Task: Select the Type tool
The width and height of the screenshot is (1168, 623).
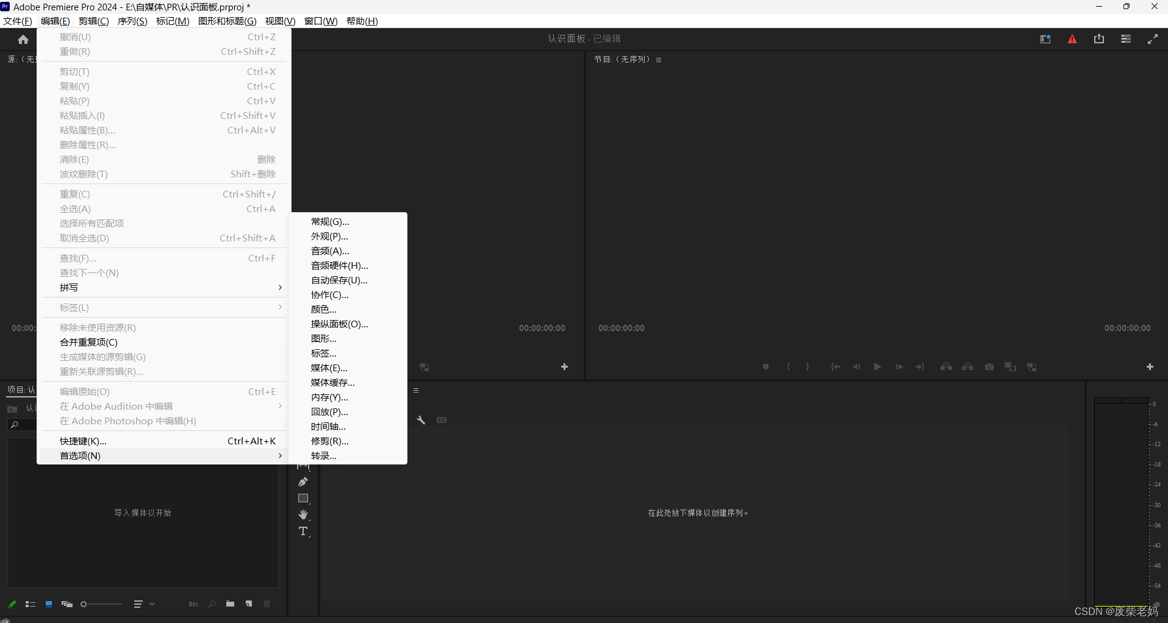Action: pyautogui.click(x=303, y=532)
